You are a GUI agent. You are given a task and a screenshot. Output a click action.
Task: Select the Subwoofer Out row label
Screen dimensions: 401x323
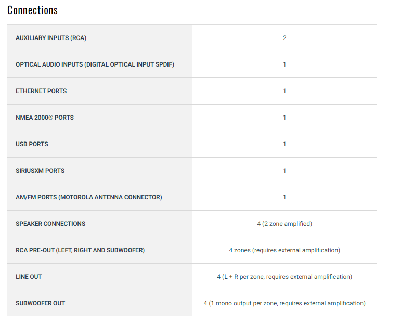(x=41, y=303)
